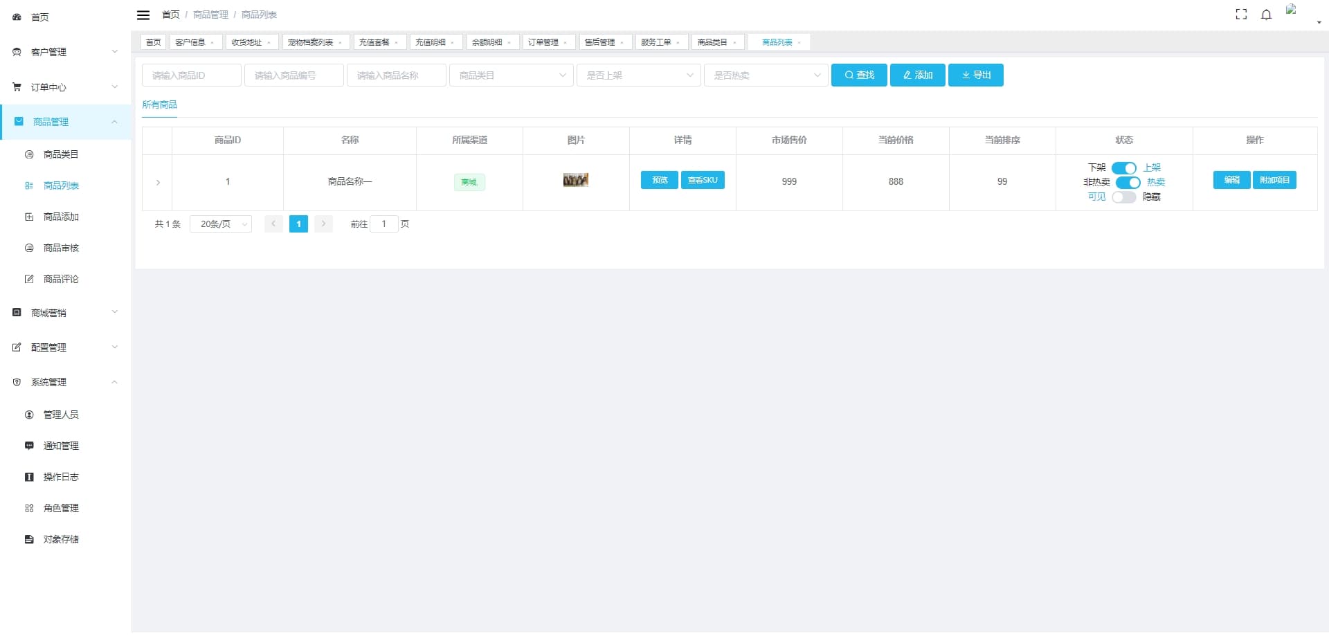Click the 角色管理 icon in sidebar
Viewport: 1329px width, 636px height.
coord(29,508)
